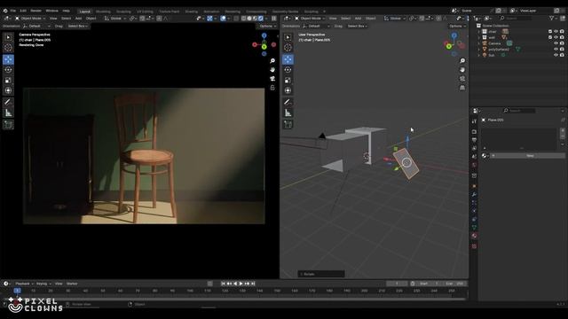Enable rendered shading mode in left viewport
The height and width of the screenshot is (319, 568).
click(260, 18)
